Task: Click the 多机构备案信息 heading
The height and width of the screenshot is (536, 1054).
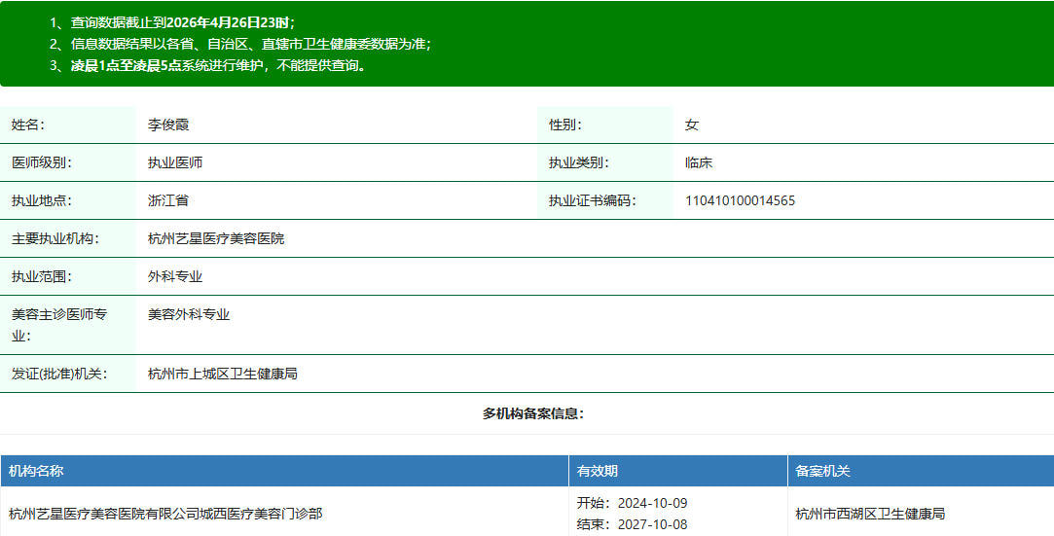Action: [x=533, y=413]
